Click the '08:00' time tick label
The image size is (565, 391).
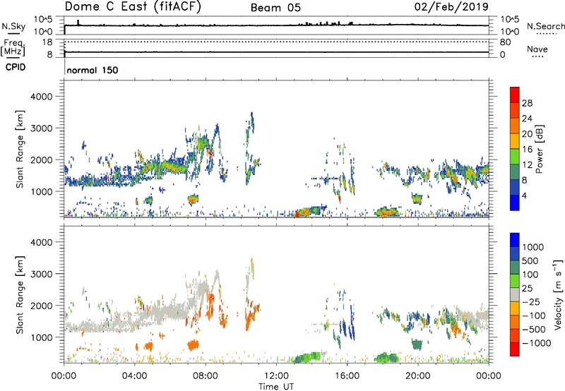coord(205,376)
